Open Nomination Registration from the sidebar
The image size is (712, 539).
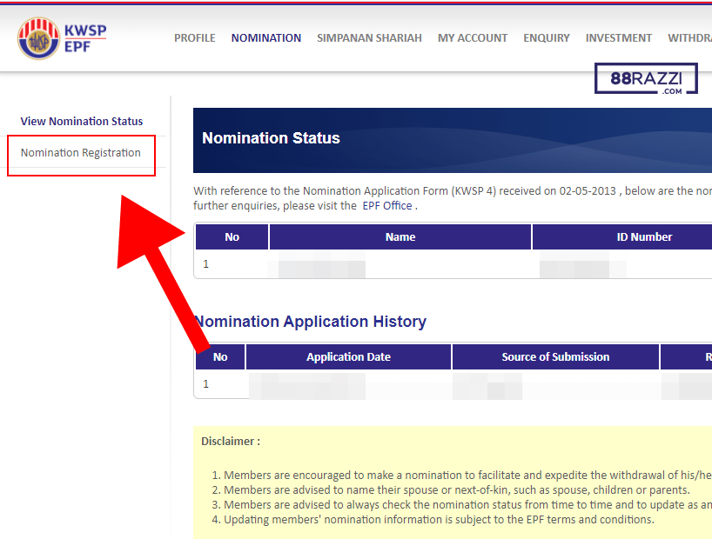tap(81, 153)
